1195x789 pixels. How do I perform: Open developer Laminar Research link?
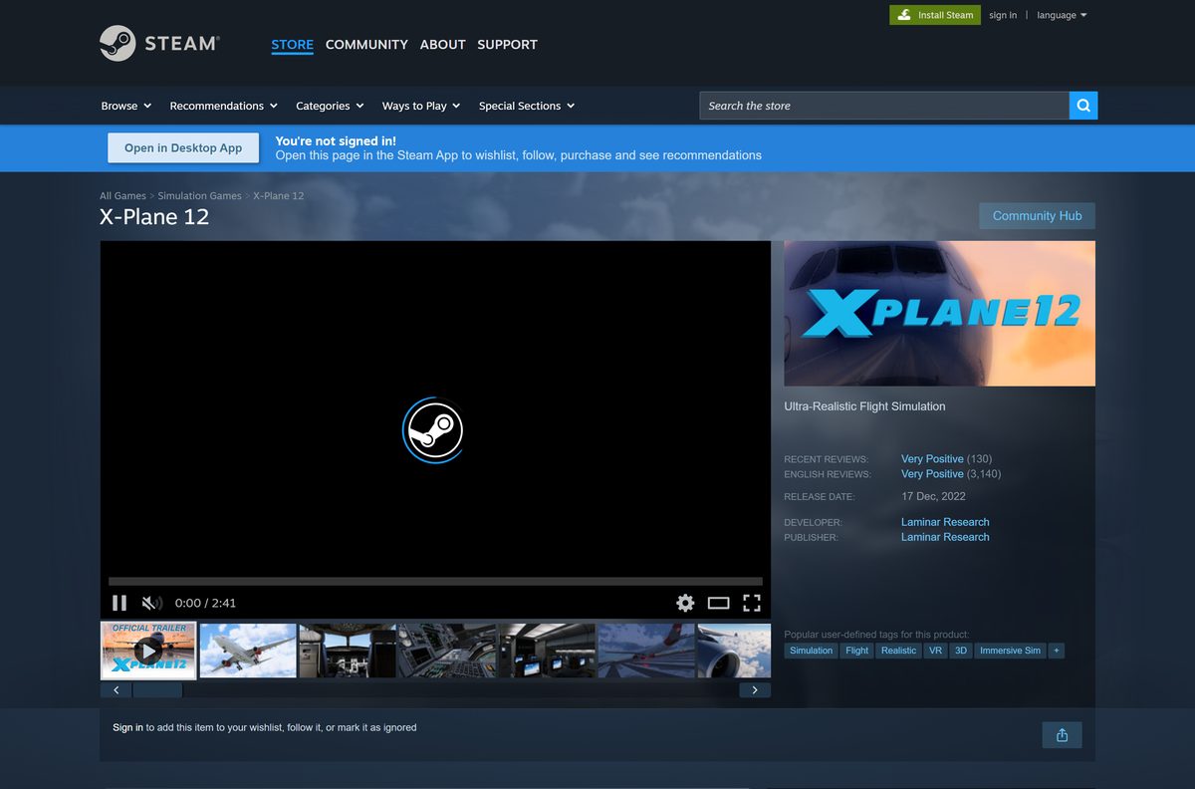945,522
